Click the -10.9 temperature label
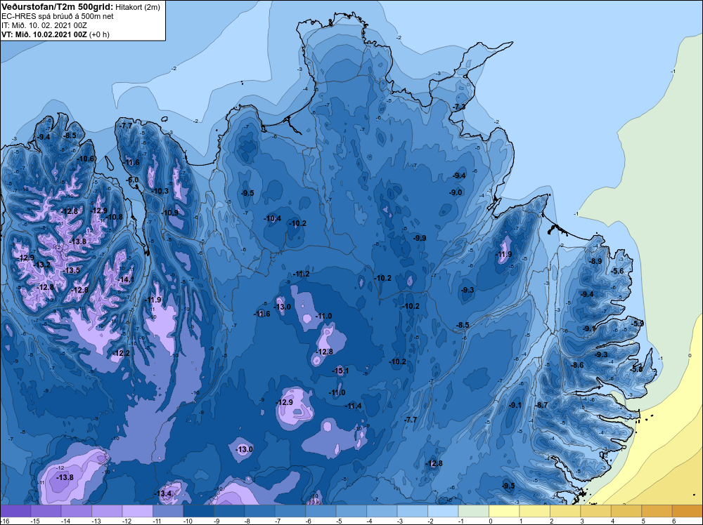This screenshot has height=525, width=703. 169,213
